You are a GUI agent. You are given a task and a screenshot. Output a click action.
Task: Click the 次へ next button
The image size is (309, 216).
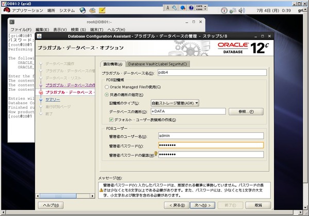(202, 205)
